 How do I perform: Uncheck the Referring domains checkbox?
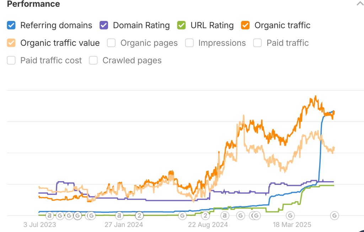coord(11,26)
